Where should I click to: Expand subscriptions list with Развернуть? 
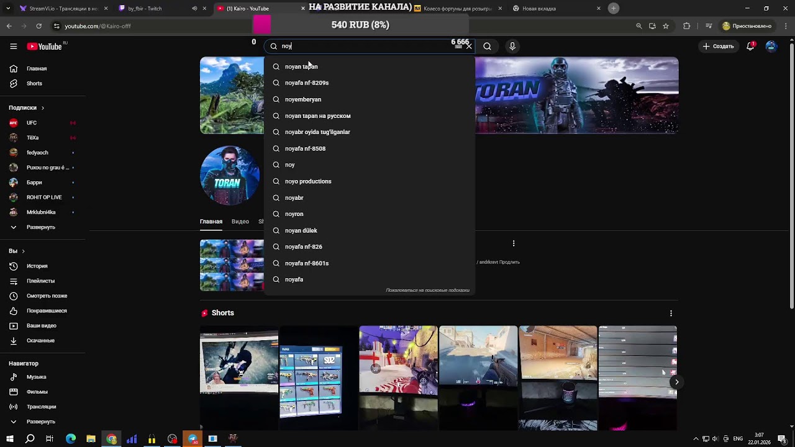[x=42, y=227]
